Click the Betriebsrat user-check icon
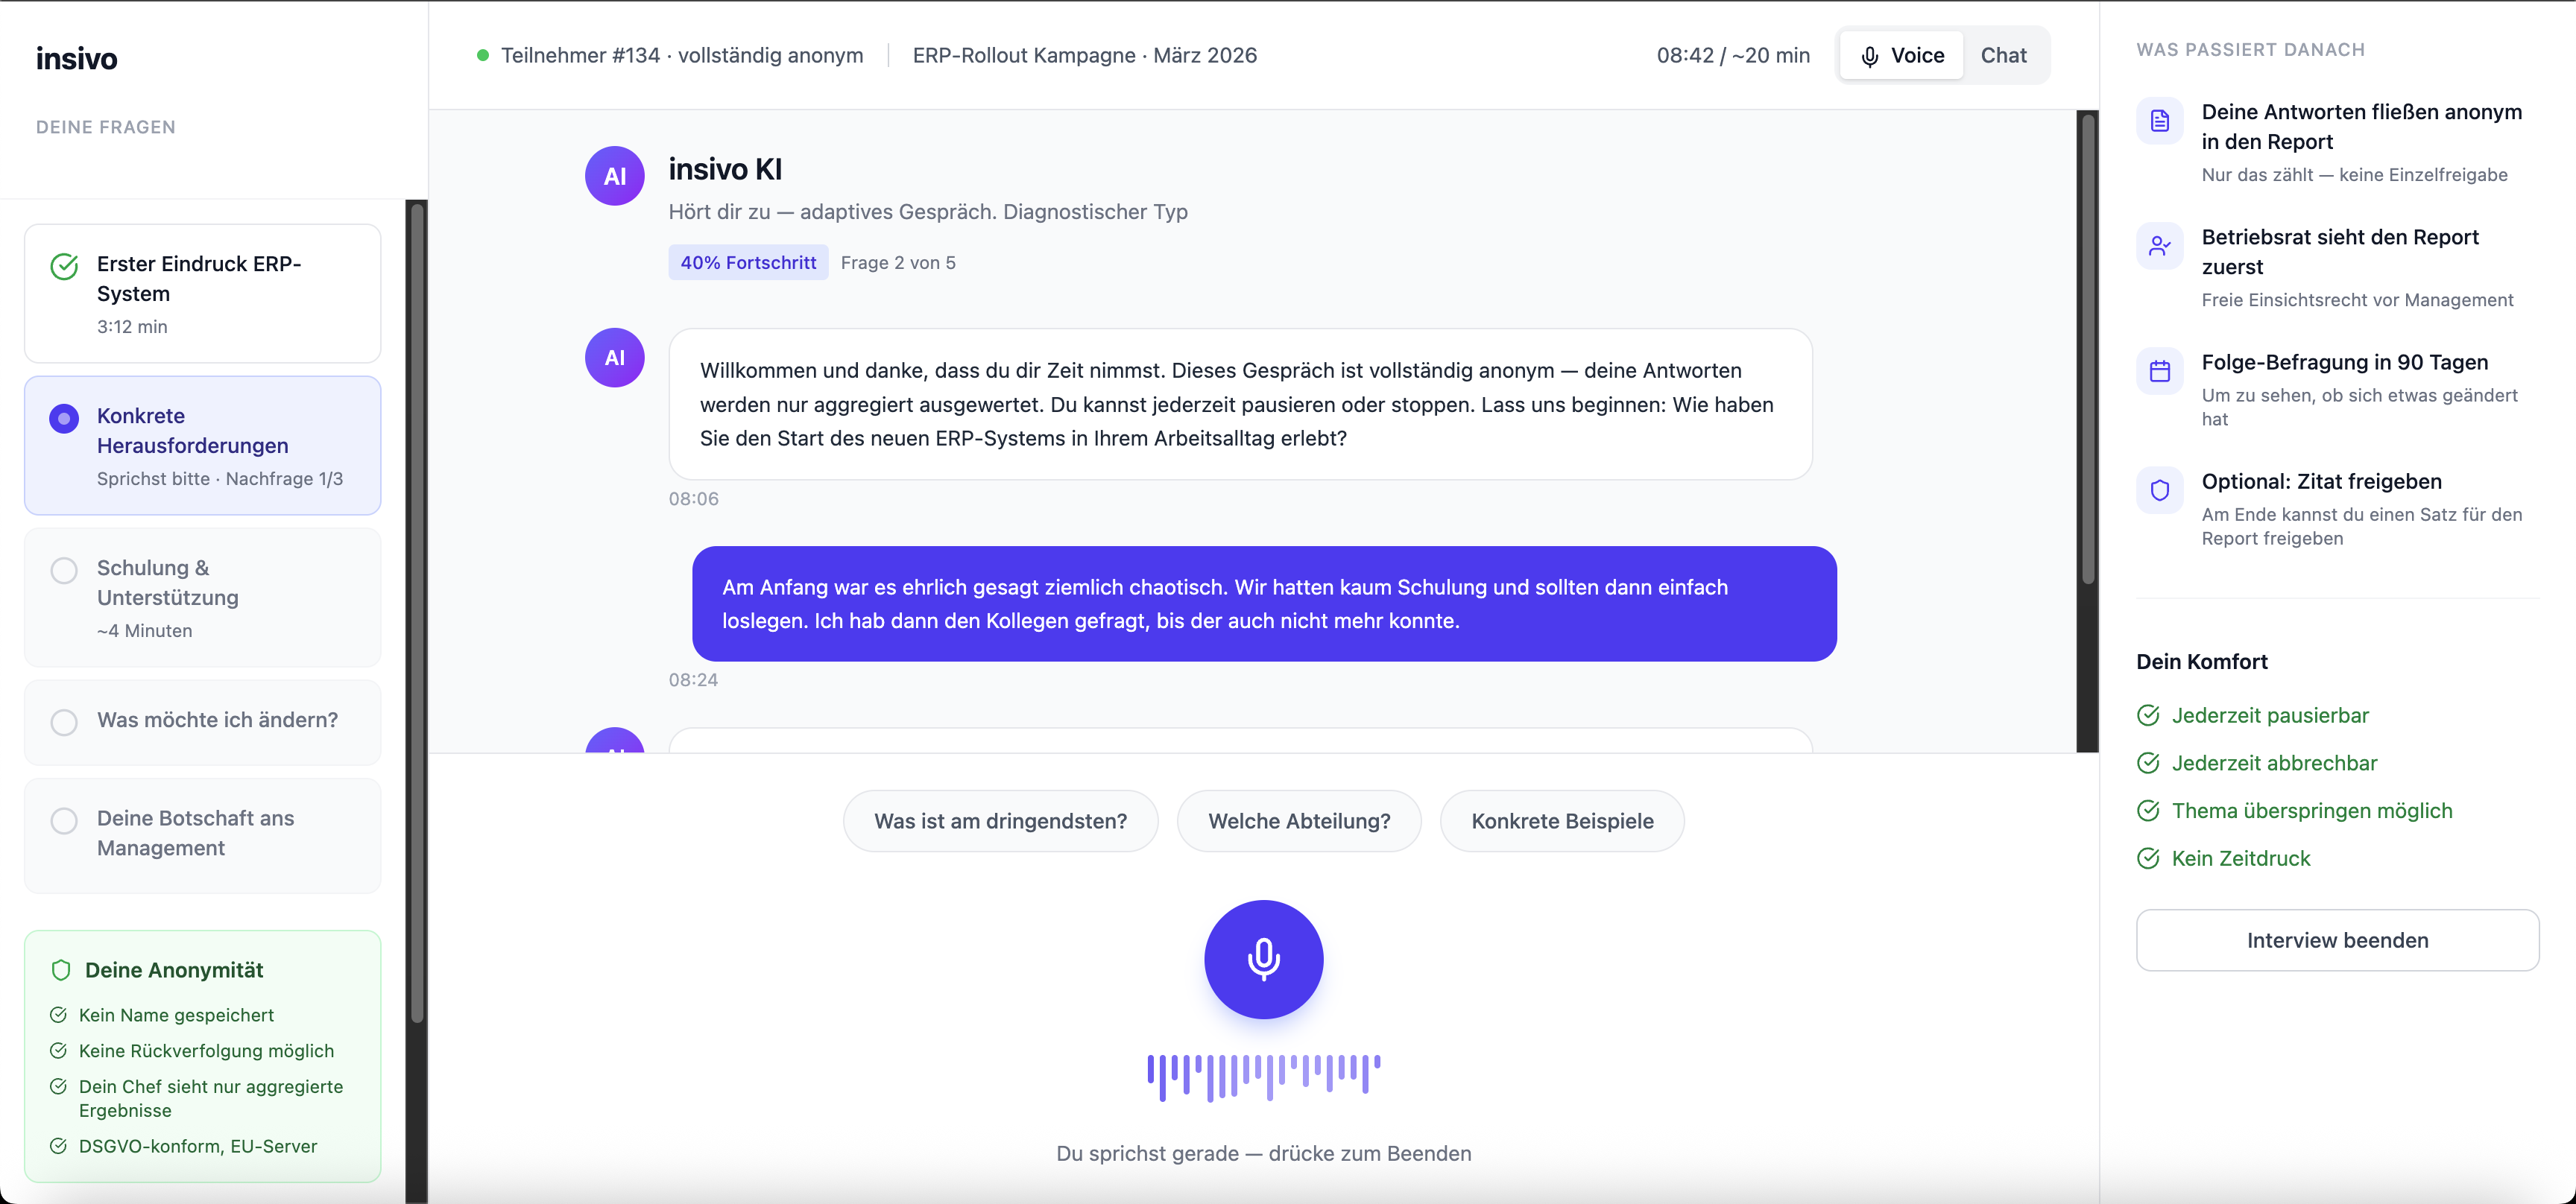 [x=2159, y=246]
